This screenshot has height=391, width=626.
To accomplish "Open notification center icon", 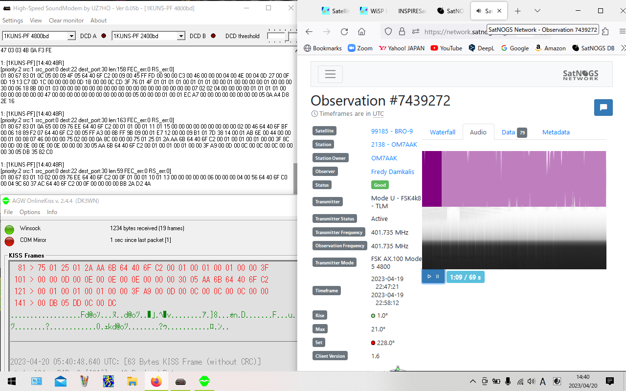I will pyautogui.click(x=610, y=381).
